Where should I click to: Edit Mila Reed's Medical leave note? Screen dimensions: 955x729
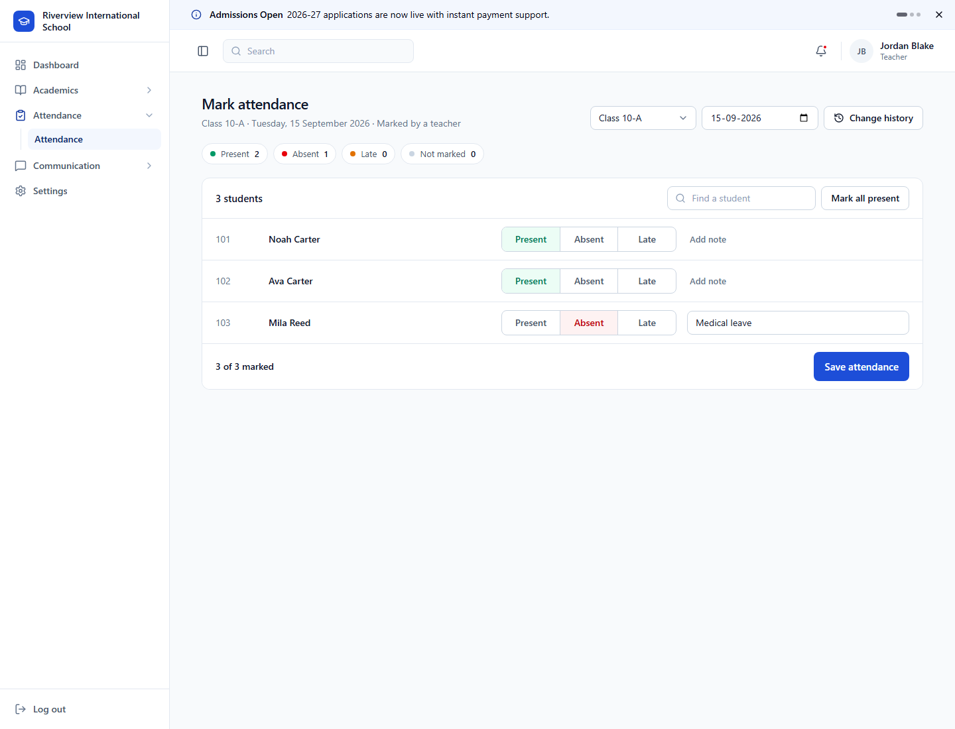coord(798,323)
